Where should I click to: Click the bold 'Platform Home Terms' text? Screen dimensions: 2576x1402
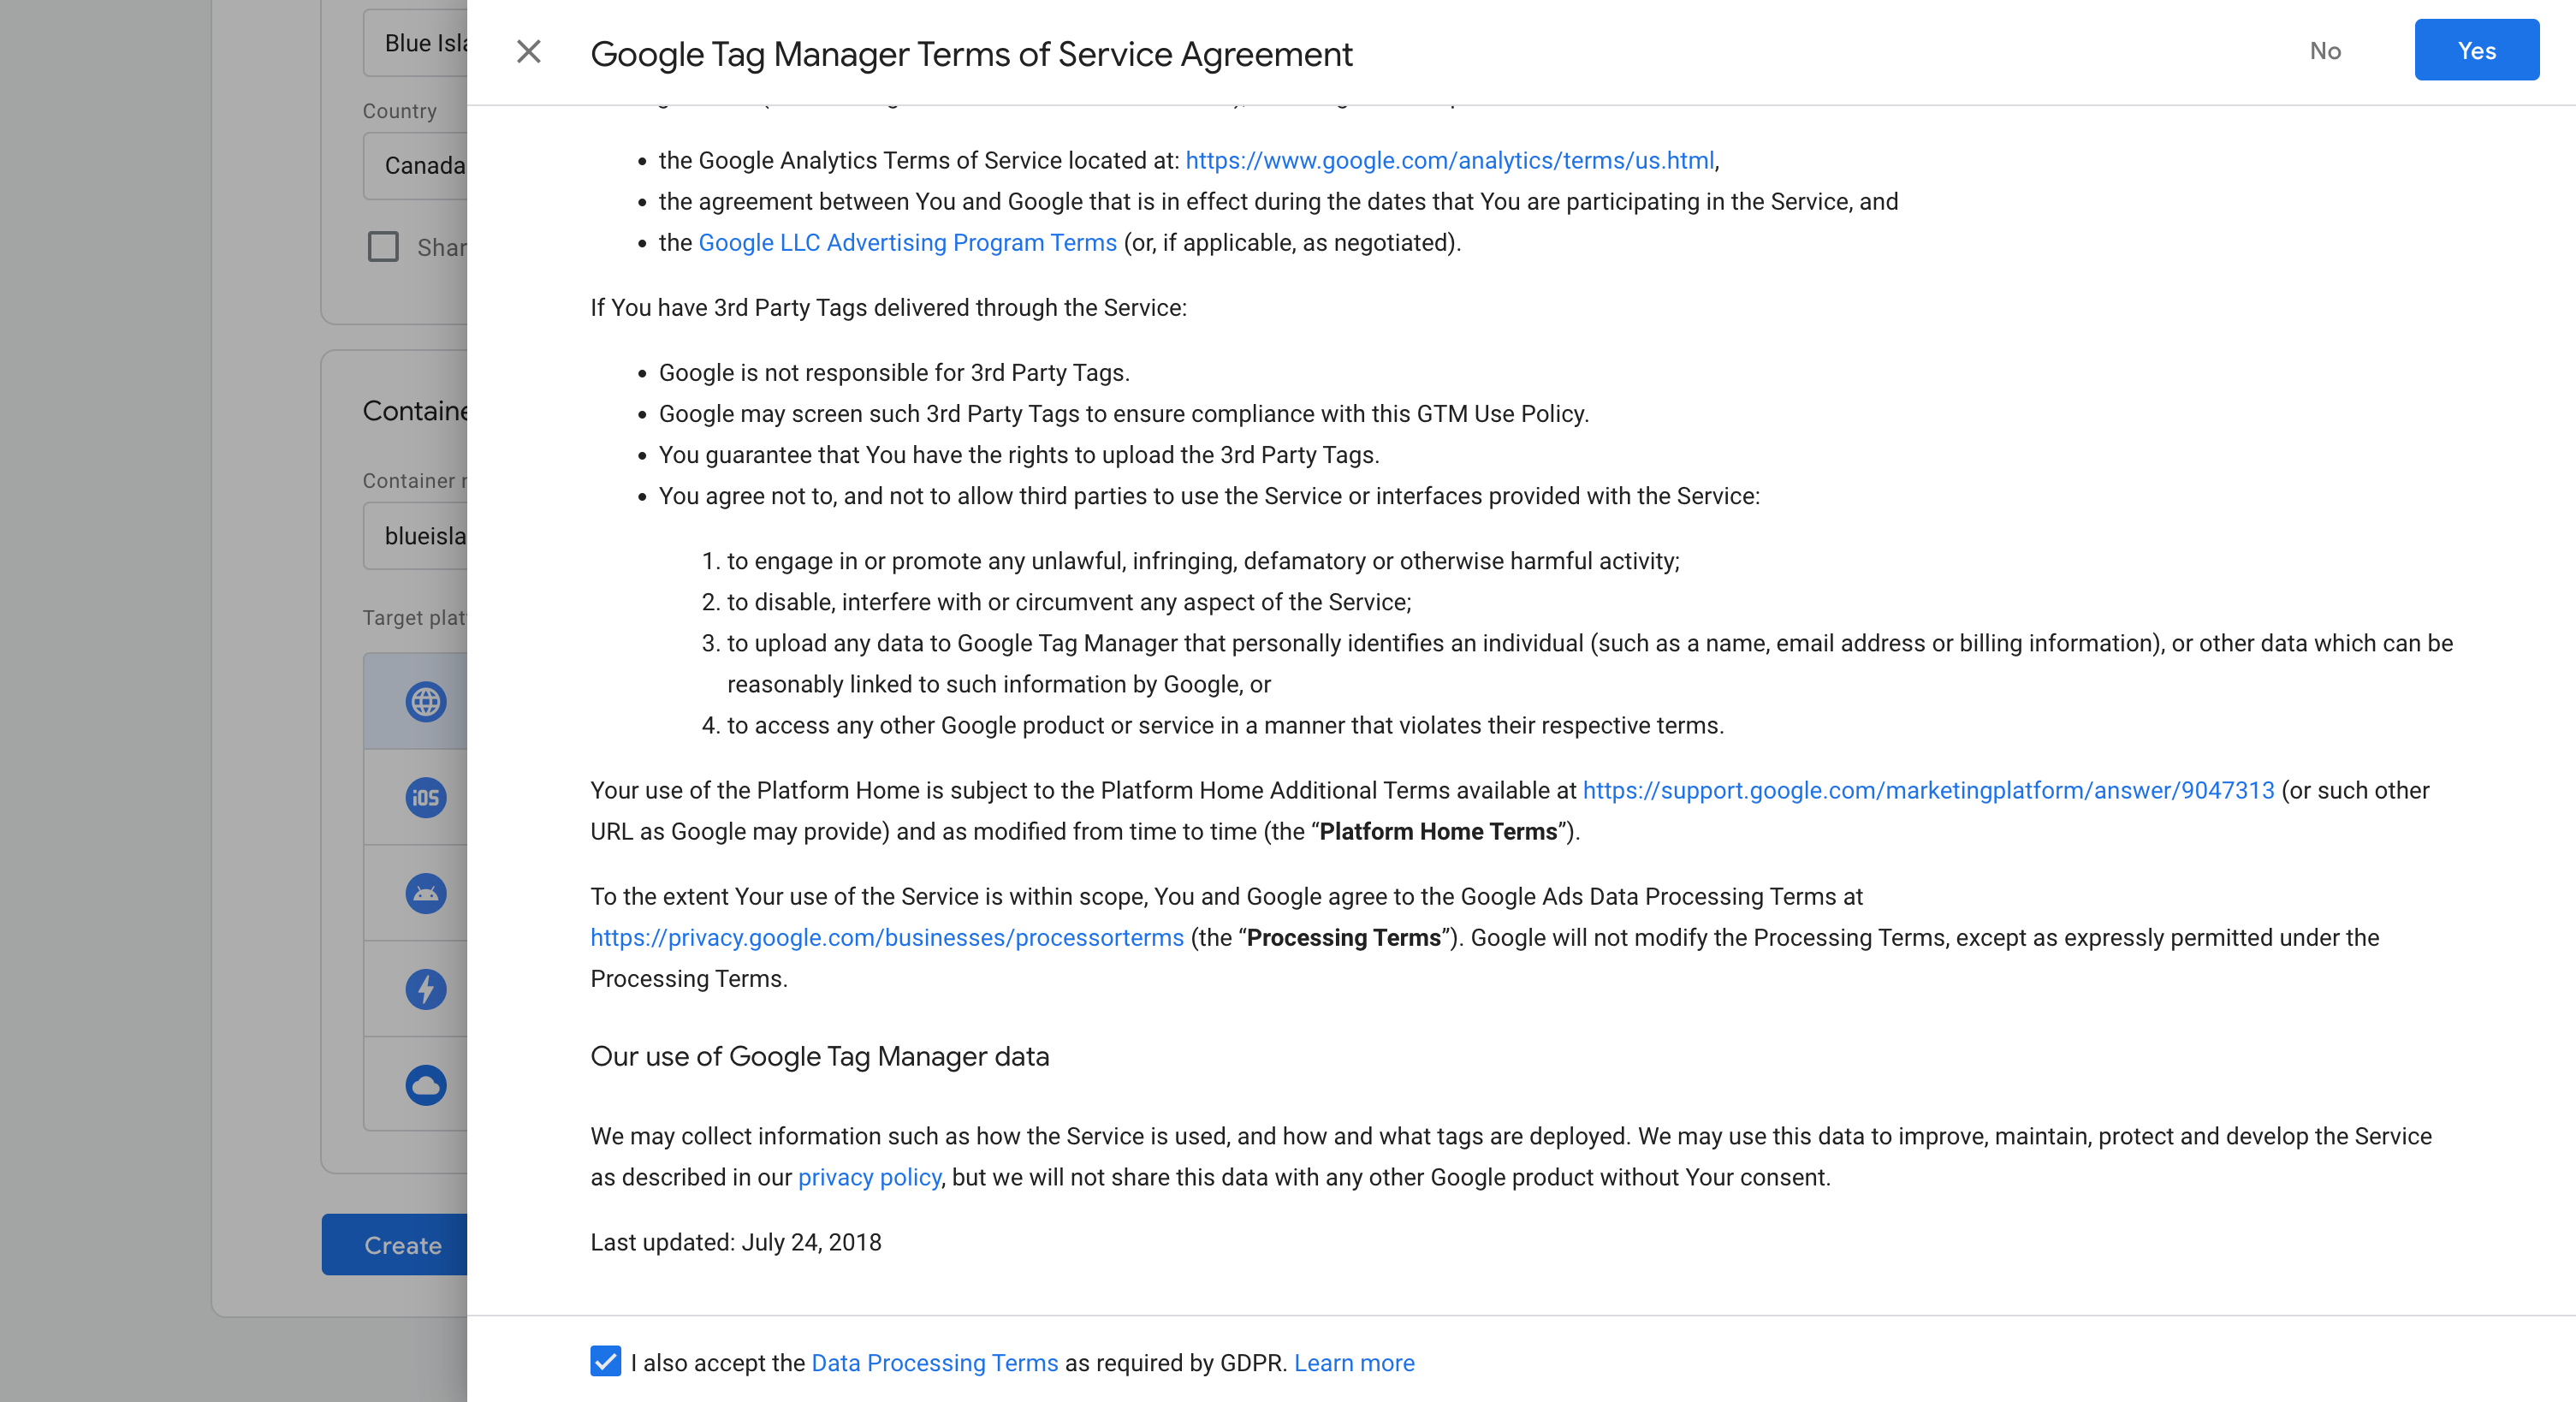coord(1438,831)
